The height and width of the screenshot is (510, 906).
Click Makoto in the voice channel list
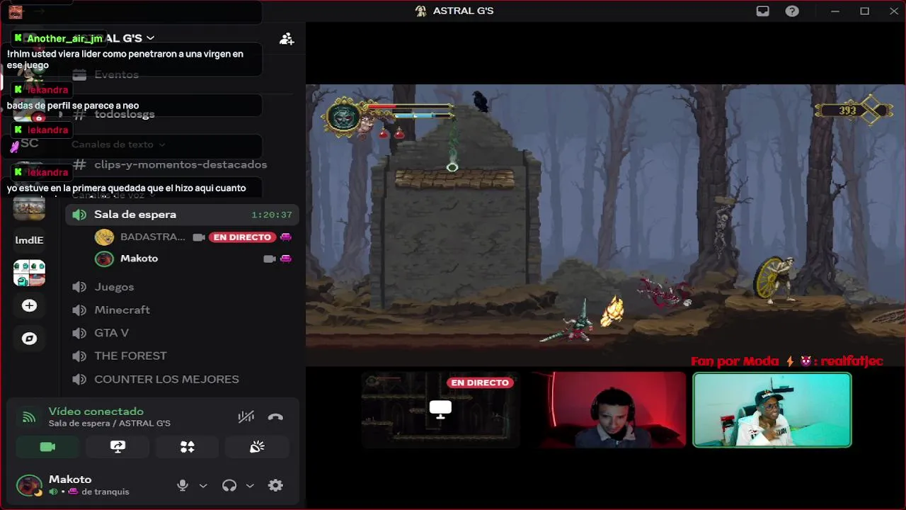(x=139, y=259)
